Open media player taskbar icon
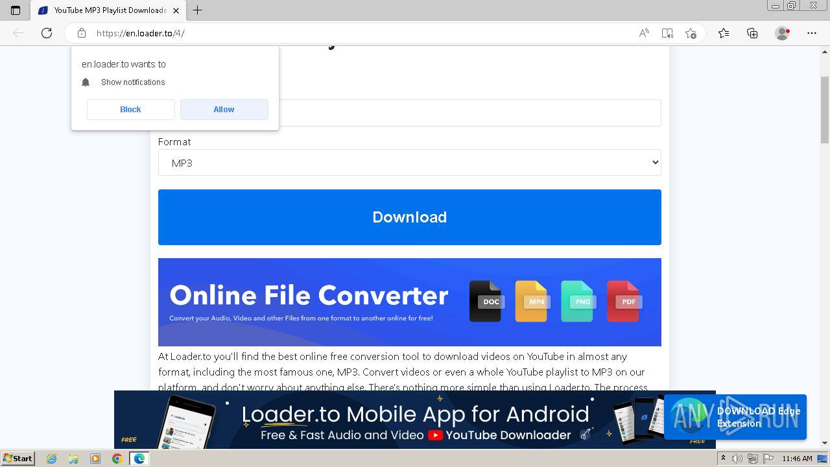The image size is (830, 467). [95, 459]
